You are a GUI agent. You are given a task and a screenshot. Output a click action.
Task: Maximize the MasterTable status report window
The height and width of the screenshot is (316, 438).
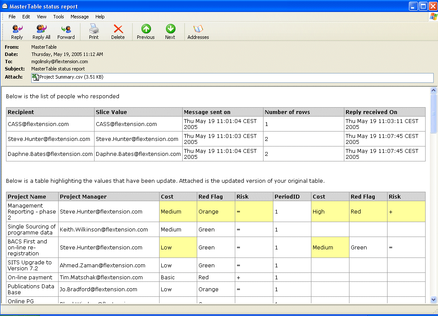[423, 6]
